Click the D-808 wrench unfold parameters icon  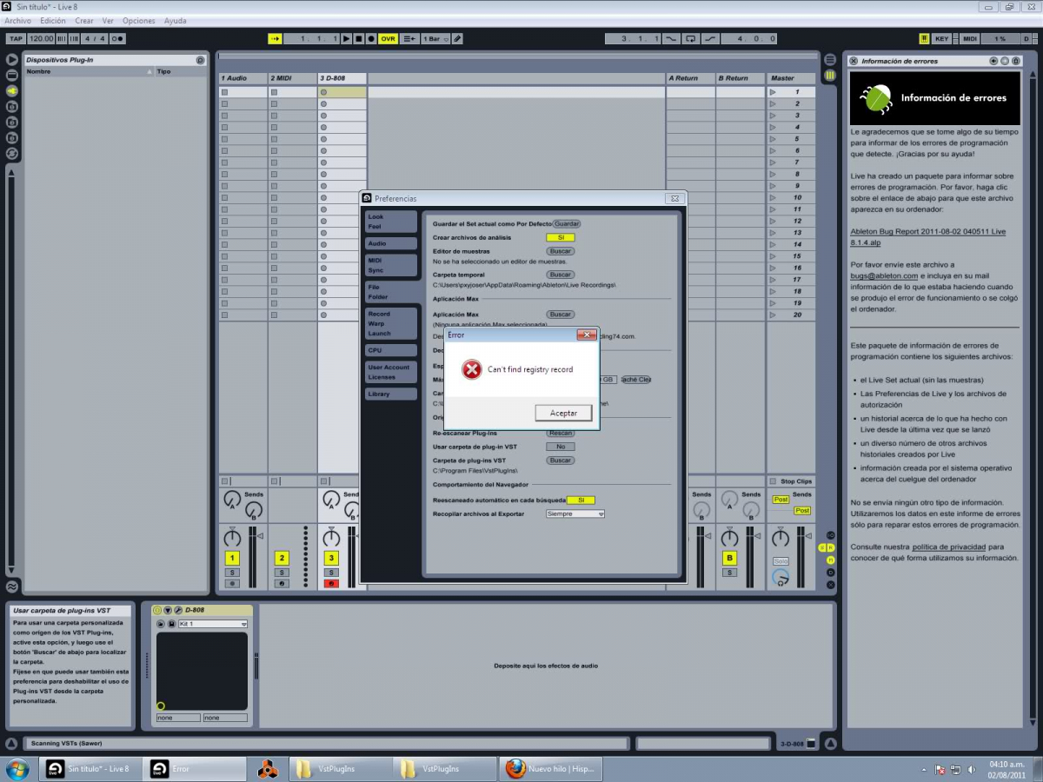[178, 610]
